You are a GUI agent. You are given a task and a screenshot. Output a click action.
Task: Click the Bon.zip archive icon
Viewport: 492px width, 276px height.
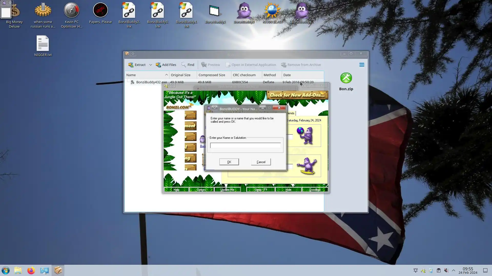point(346,78)
